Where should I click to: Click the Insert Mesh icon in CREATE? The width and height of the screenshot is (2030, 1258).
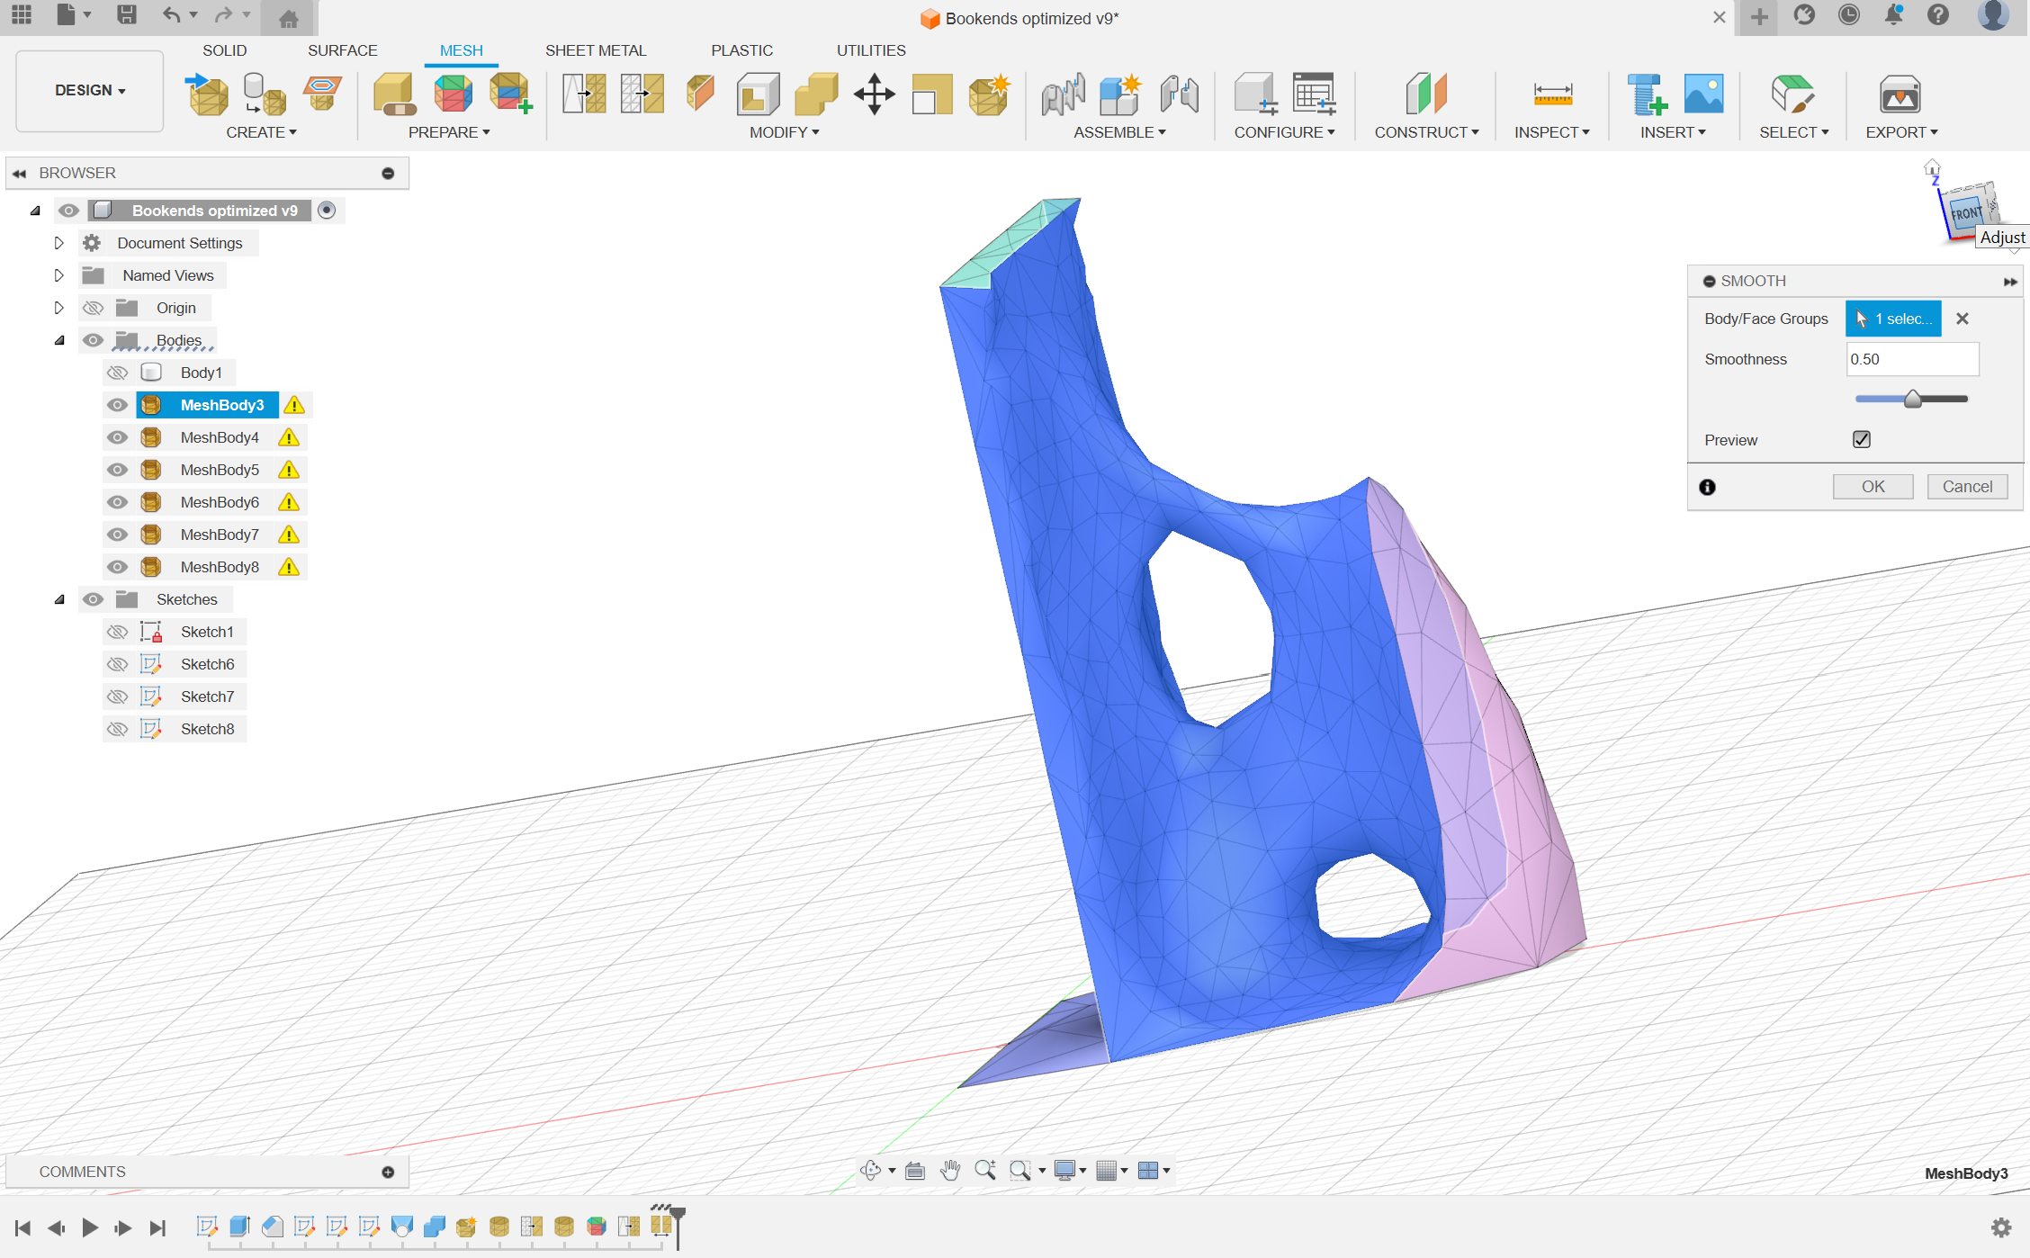(208, 94)
